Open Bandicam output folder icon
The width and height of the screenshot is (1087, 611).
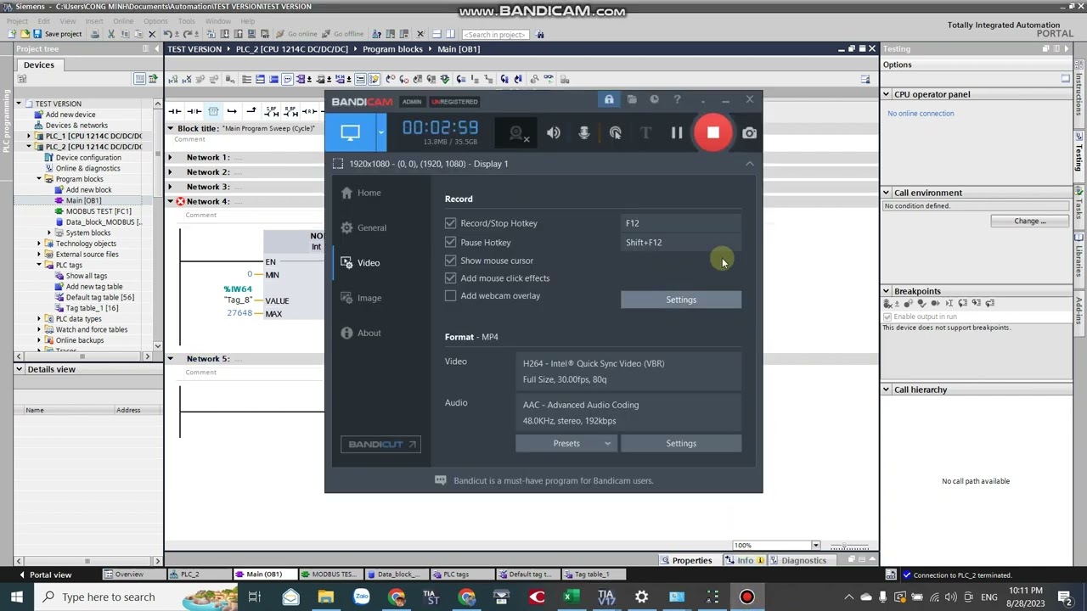632,100
